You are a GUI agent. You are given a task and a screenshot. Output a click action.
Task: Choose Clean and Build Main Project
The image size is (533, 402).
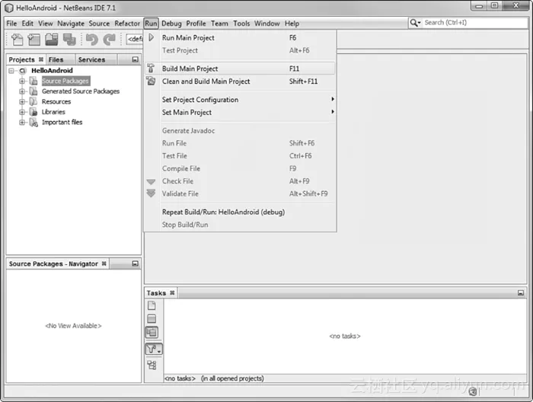pyautogui.click(x=206, y=81)
